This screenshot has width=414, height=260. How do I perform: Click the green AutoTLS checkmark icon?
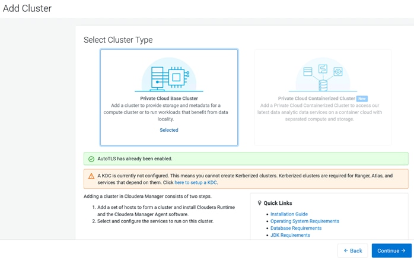pos(91,159)
